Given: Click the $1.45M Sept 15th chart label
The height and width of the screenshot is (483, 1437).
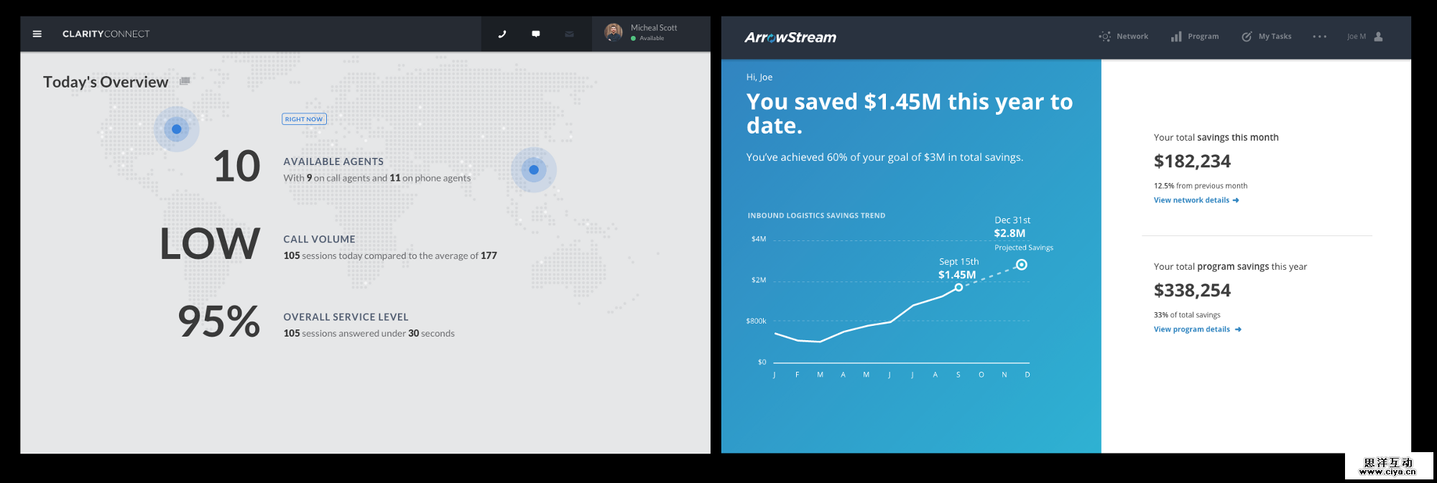Looking at the screenshot, I should [957, 275].
